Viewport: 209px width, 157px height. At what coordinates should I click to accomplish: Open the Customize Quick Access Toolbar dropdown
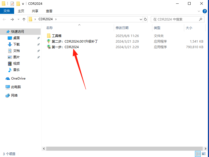pos(23,4)
